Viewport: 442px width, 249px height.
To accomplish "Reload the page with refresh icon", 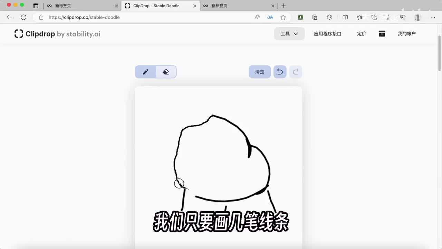I will 23,17.
